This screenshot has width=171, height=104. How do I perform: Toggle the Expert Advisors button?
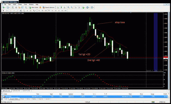point(48,7)
